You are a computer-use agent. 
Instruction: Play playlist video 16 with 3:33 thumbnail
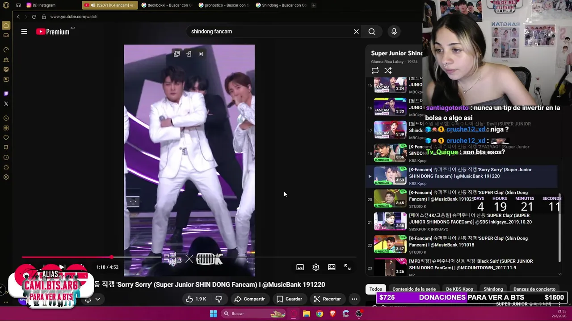[x=390, y=107]
